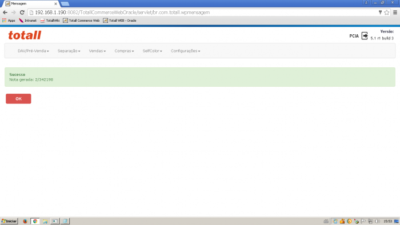Click the saved password key icon
This screenshot has height=225, width=400.
point(380,12)
